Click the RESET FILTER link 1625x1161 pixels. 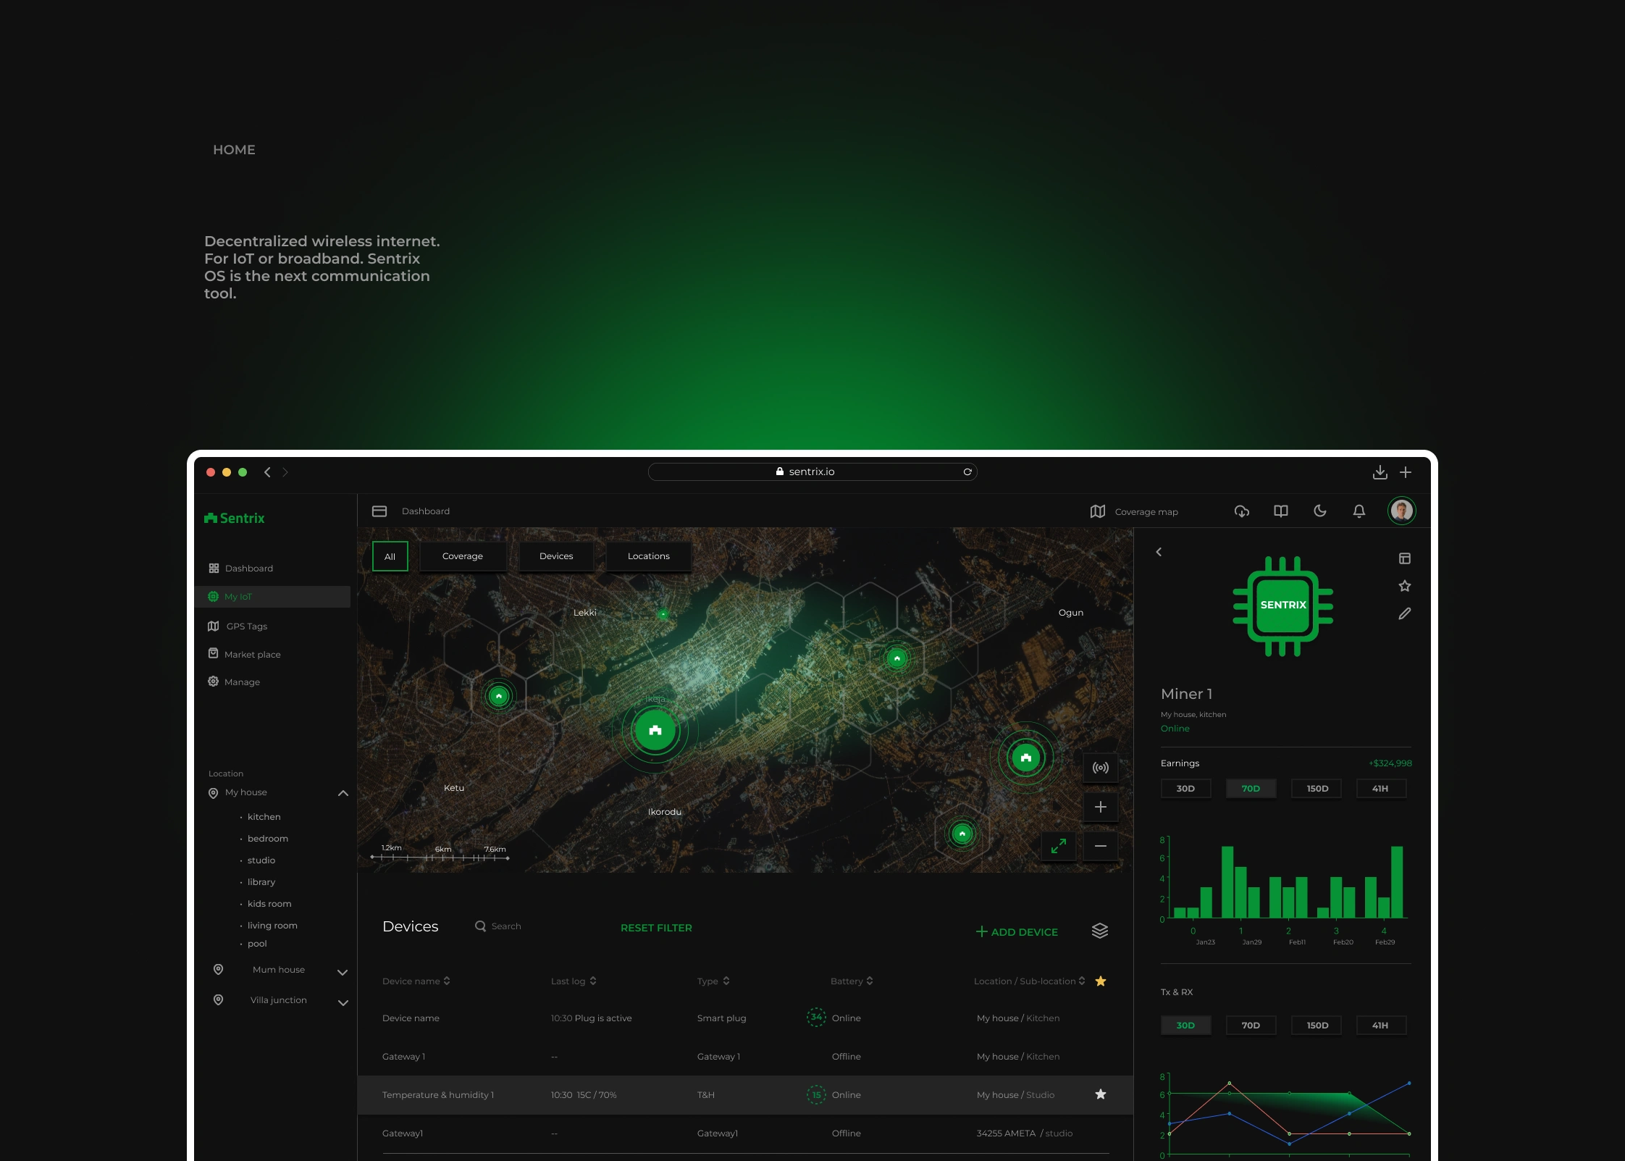pyautogui.click(x=656, y=928)
